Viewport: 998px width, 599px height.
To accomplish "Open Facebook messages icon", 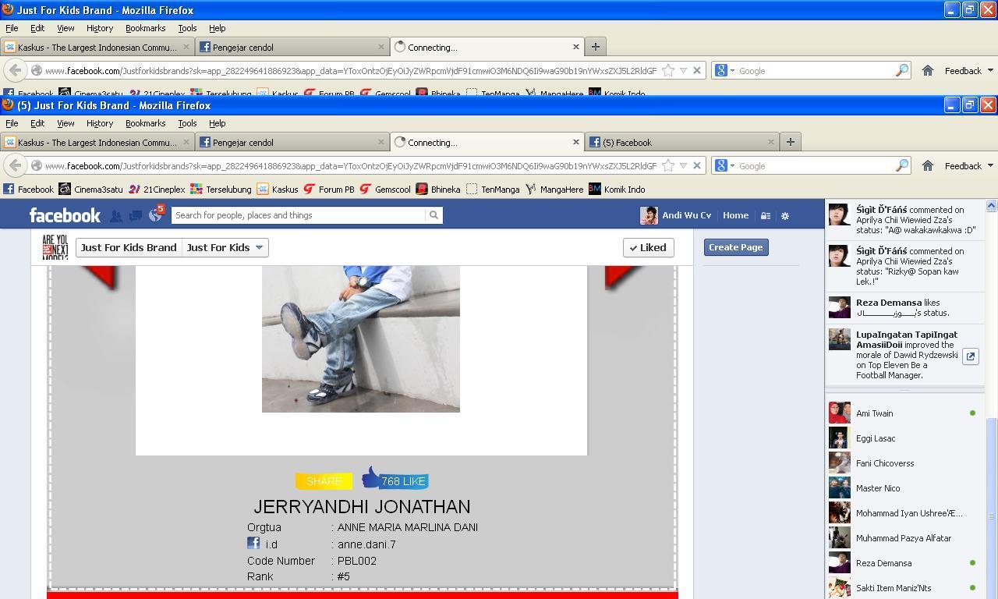I will coord(135,216).
